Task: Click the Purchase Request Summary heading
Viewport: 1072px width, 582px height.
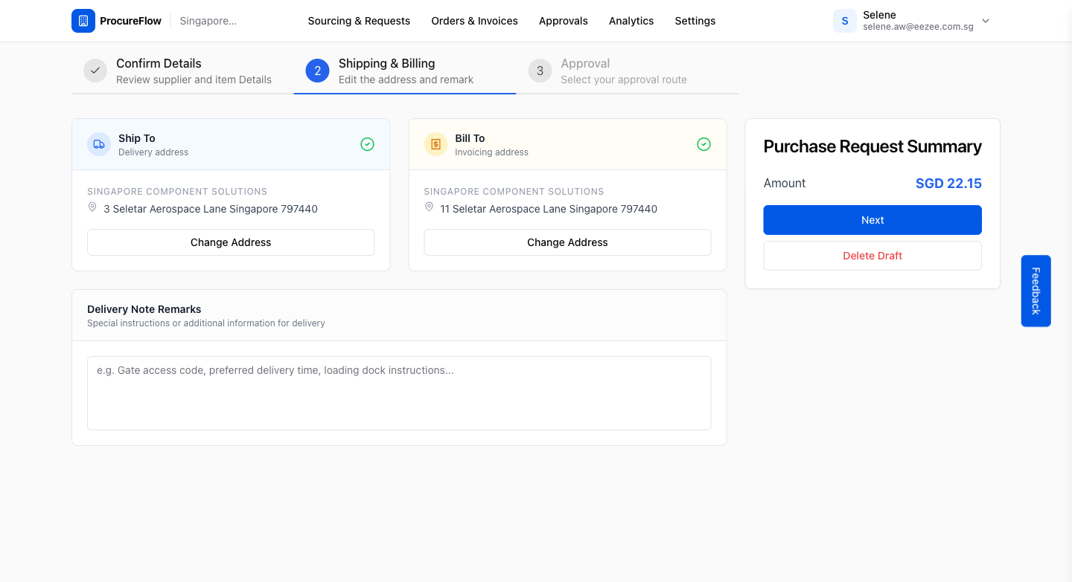Action: (x=872, y=146)
